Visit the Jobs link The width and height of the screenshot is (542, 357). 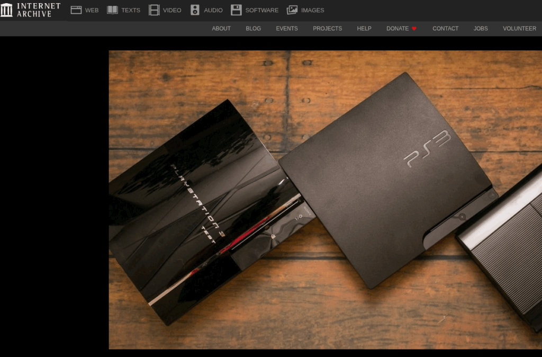tap(481, 29)
